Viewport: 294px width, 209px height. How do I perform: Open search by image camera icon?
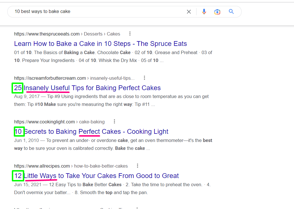(x=217, y=12)
